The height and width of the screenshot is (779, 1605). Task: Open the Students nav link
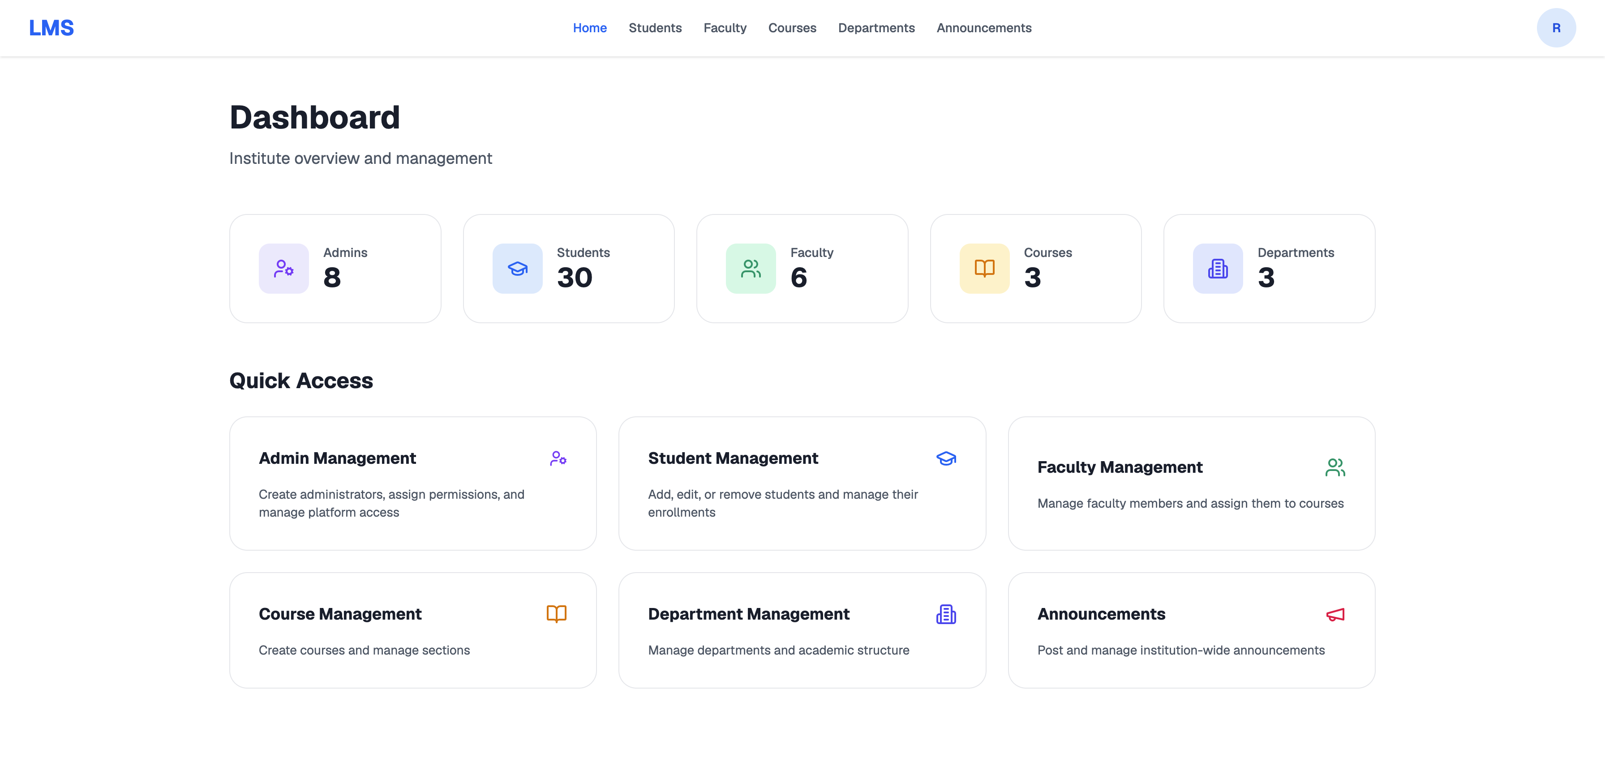pyautogui.click(x=655, y=28)
